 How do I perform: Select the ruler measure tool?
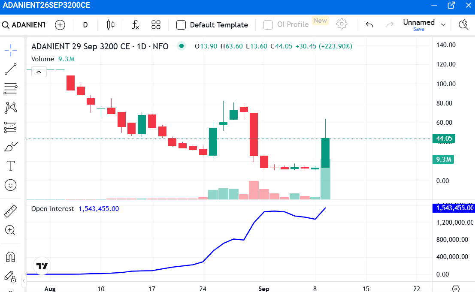click(11, 211)
